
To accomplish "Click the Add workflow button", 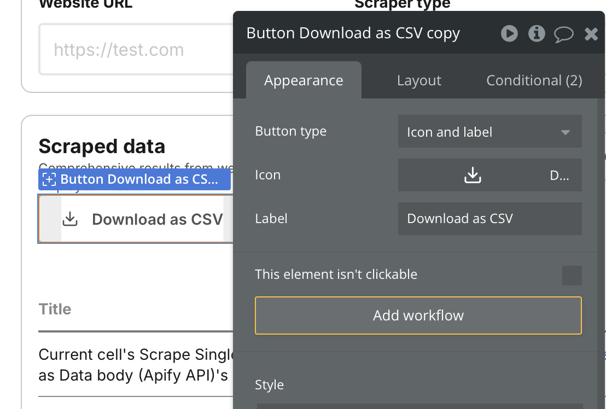I will click(418, 315).
